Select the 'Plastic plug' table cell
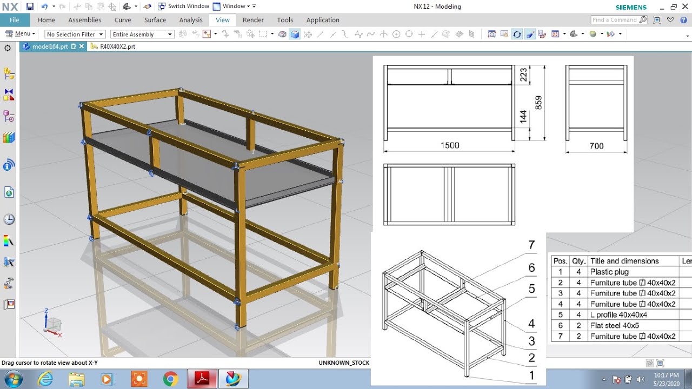The image size is (692, 389). coord(633,272)
